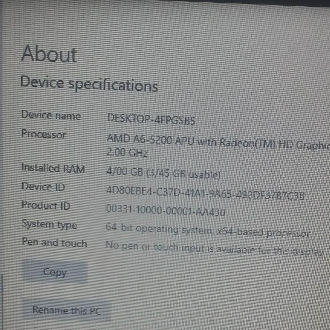Select the Pen and touch label
This screenshot has height=330, width=330.
coord(54,242)
